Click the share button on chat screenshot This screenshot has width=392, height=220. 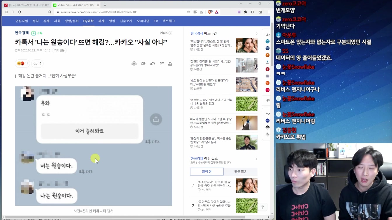[156, 119]
